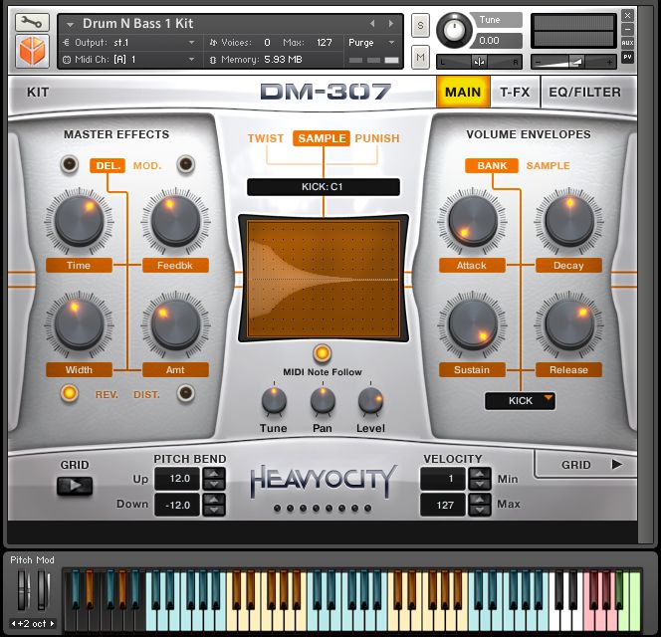
Task: Click the Amt knob
Action: point(175,324)
